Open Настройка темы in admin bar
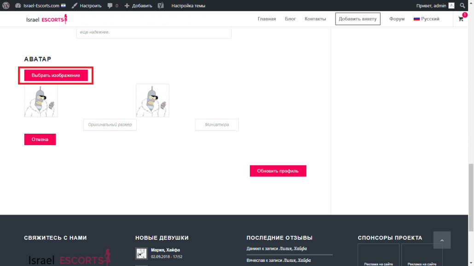 (188, 6)
